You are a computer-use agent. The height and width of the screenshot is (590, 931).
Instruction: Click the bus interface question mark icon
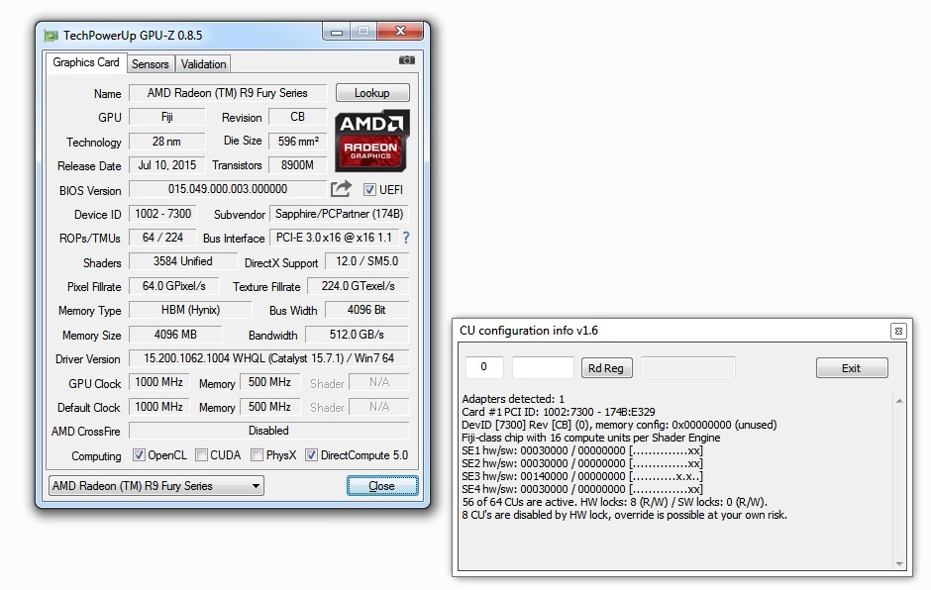(x=406, y=238)
